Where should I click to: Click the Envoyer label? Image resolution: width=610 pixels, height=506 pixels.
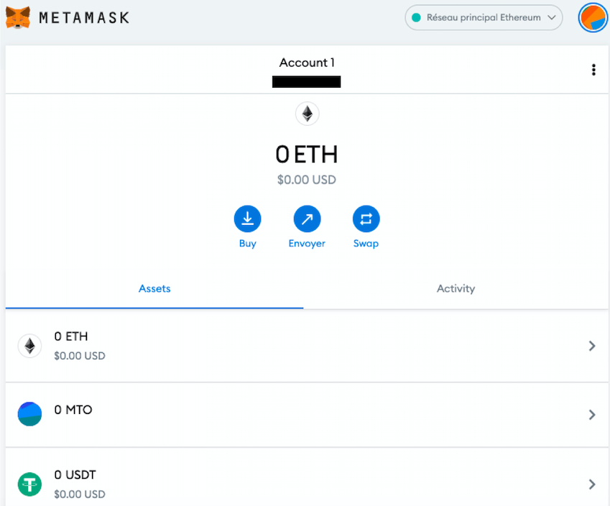[x=307, y=243]
